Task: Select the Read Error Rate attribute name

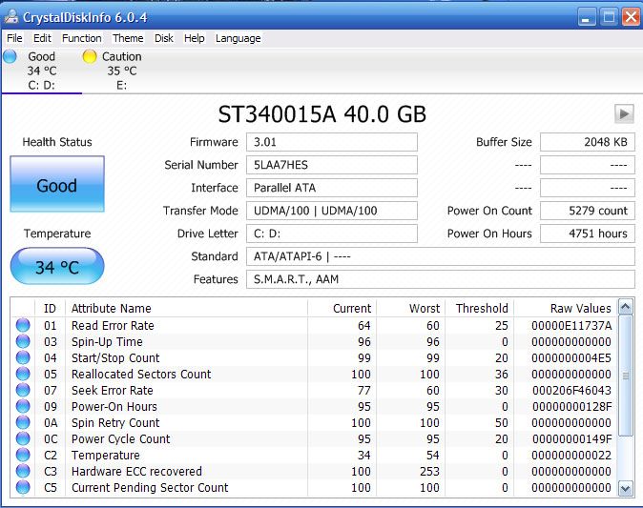Action: [x=113, y=325]
